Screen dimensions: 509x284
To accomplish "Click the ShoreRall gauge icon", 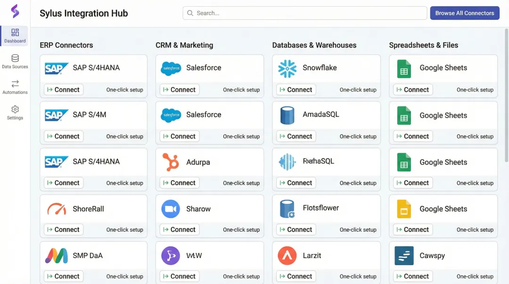I will 57,208.
